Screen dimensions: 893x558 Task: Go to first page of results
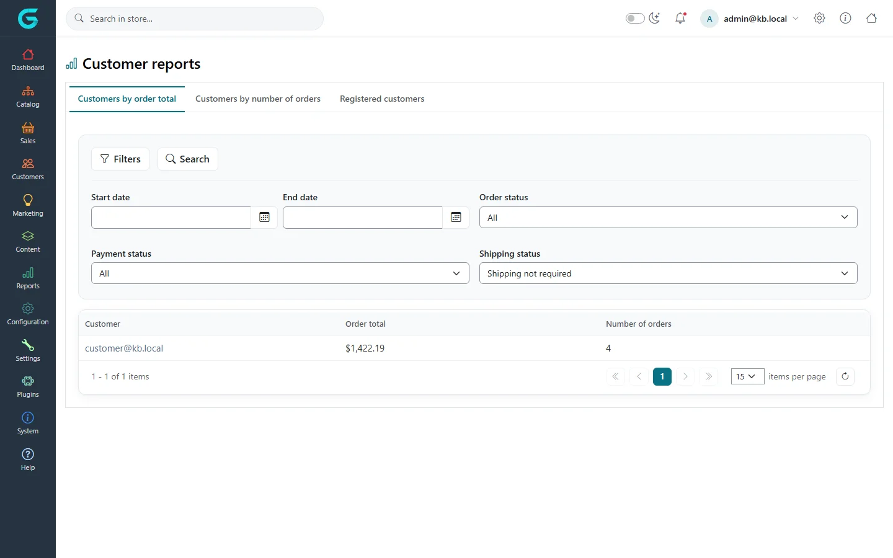[x=615, y=376]
